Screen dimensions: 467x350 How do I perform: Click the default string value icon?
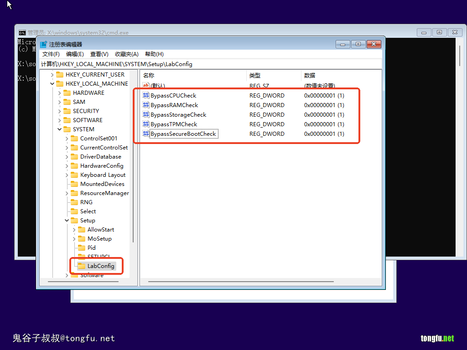tap(146, 86)
